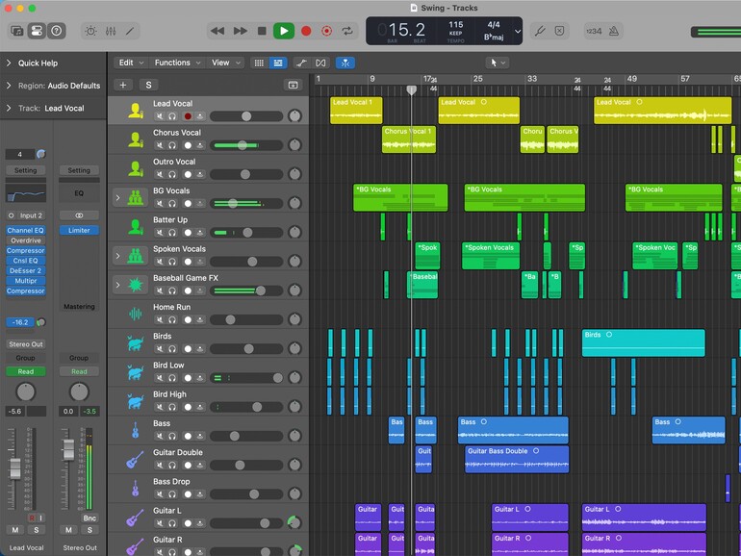Toggle the Count-in 1234 button
This screenshot has width=741, height=556.
pos(594,31)
